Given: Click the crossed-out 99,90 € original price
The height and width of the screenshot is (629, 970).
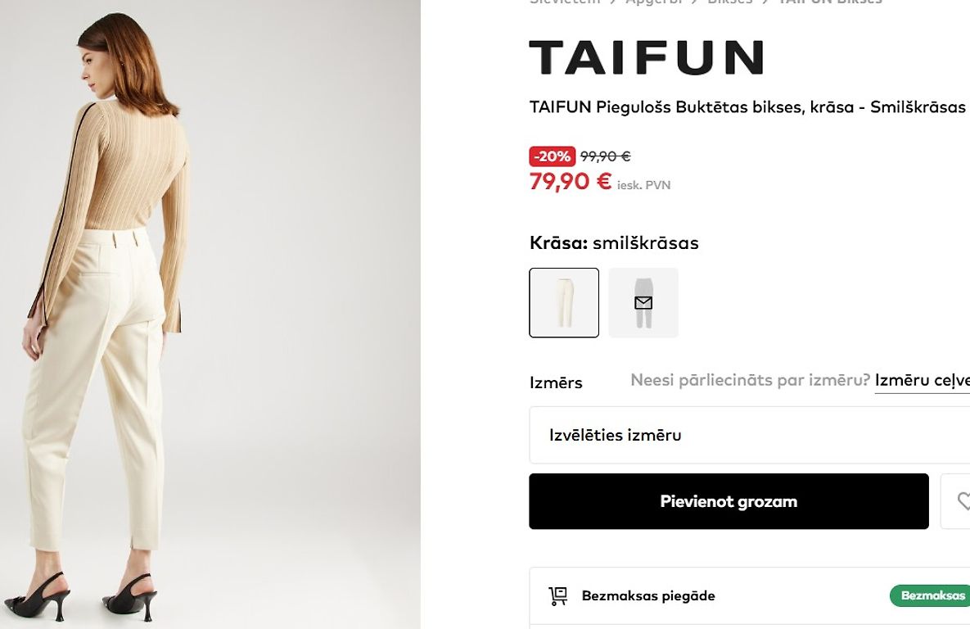Looking at the screenshot, I should 606,156.
